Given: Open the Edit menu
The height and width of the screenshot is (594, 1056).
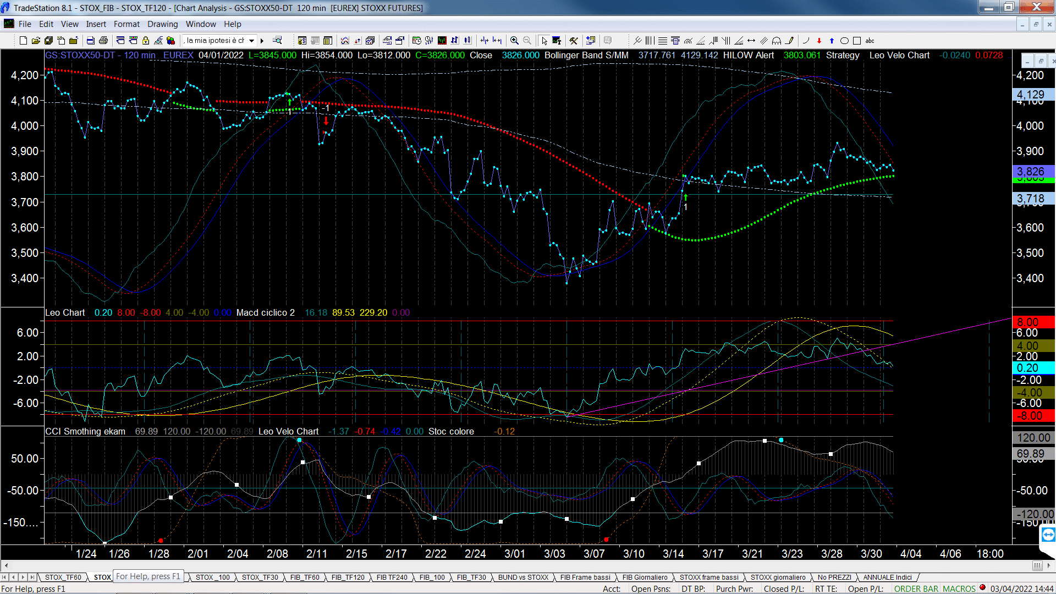Looking at the screenshot, I should [46, 24].
